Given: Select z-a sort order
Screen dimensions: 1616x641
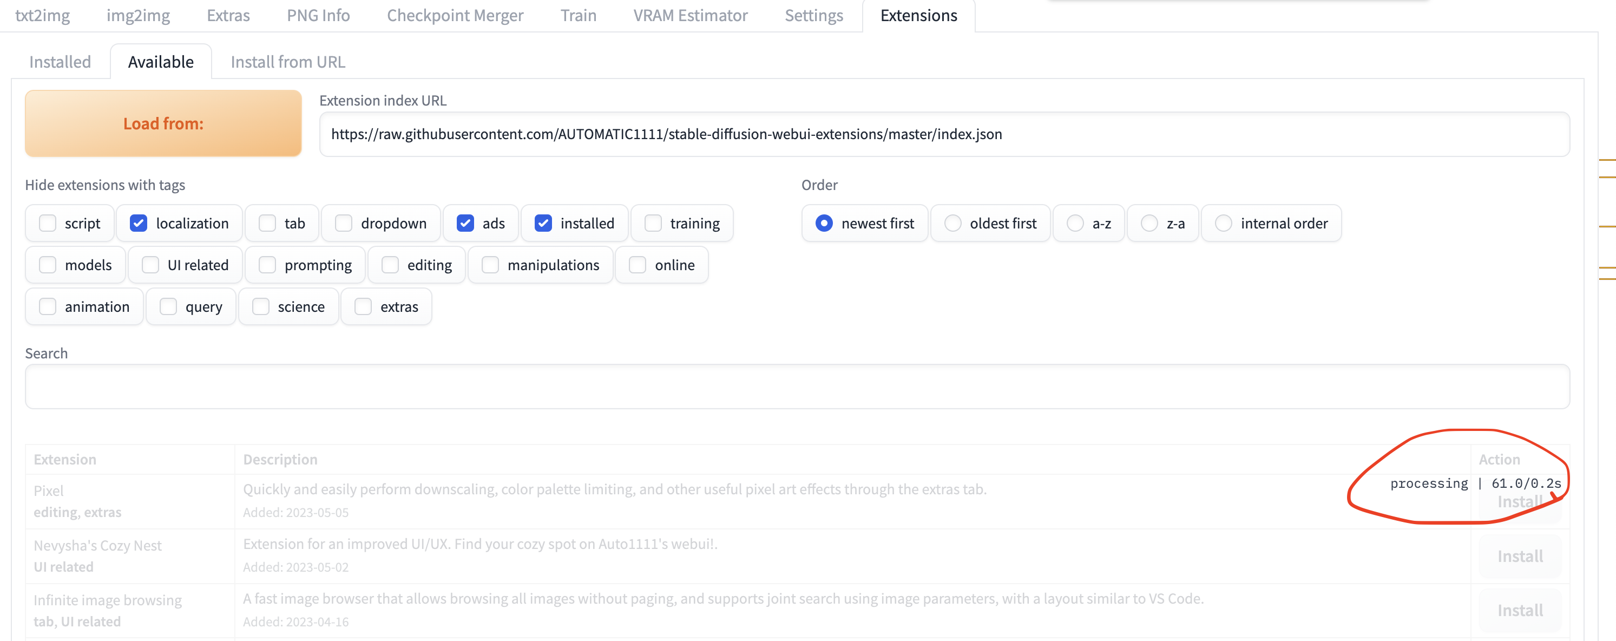Looking at the screenshot, I should [1148, 223].
